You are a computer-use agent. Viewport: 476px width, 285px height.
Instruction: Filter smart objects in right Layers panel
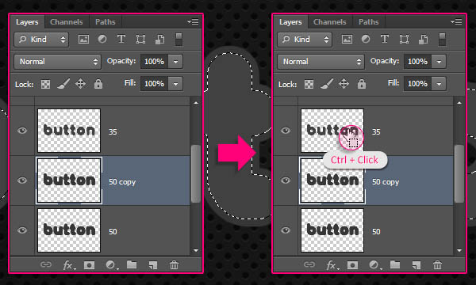point(423,39)
